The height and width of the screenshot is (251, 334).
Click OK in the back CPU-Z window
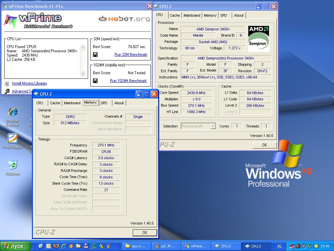click(x=265, y=145)
